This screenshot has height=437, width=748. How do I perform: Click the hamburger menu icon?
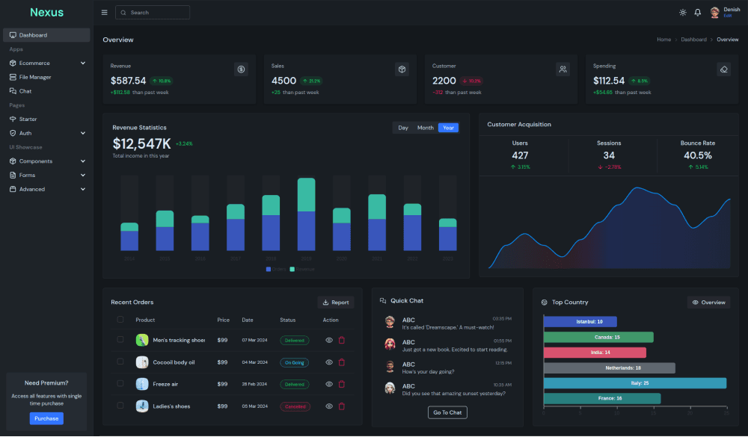pos(104,13)
